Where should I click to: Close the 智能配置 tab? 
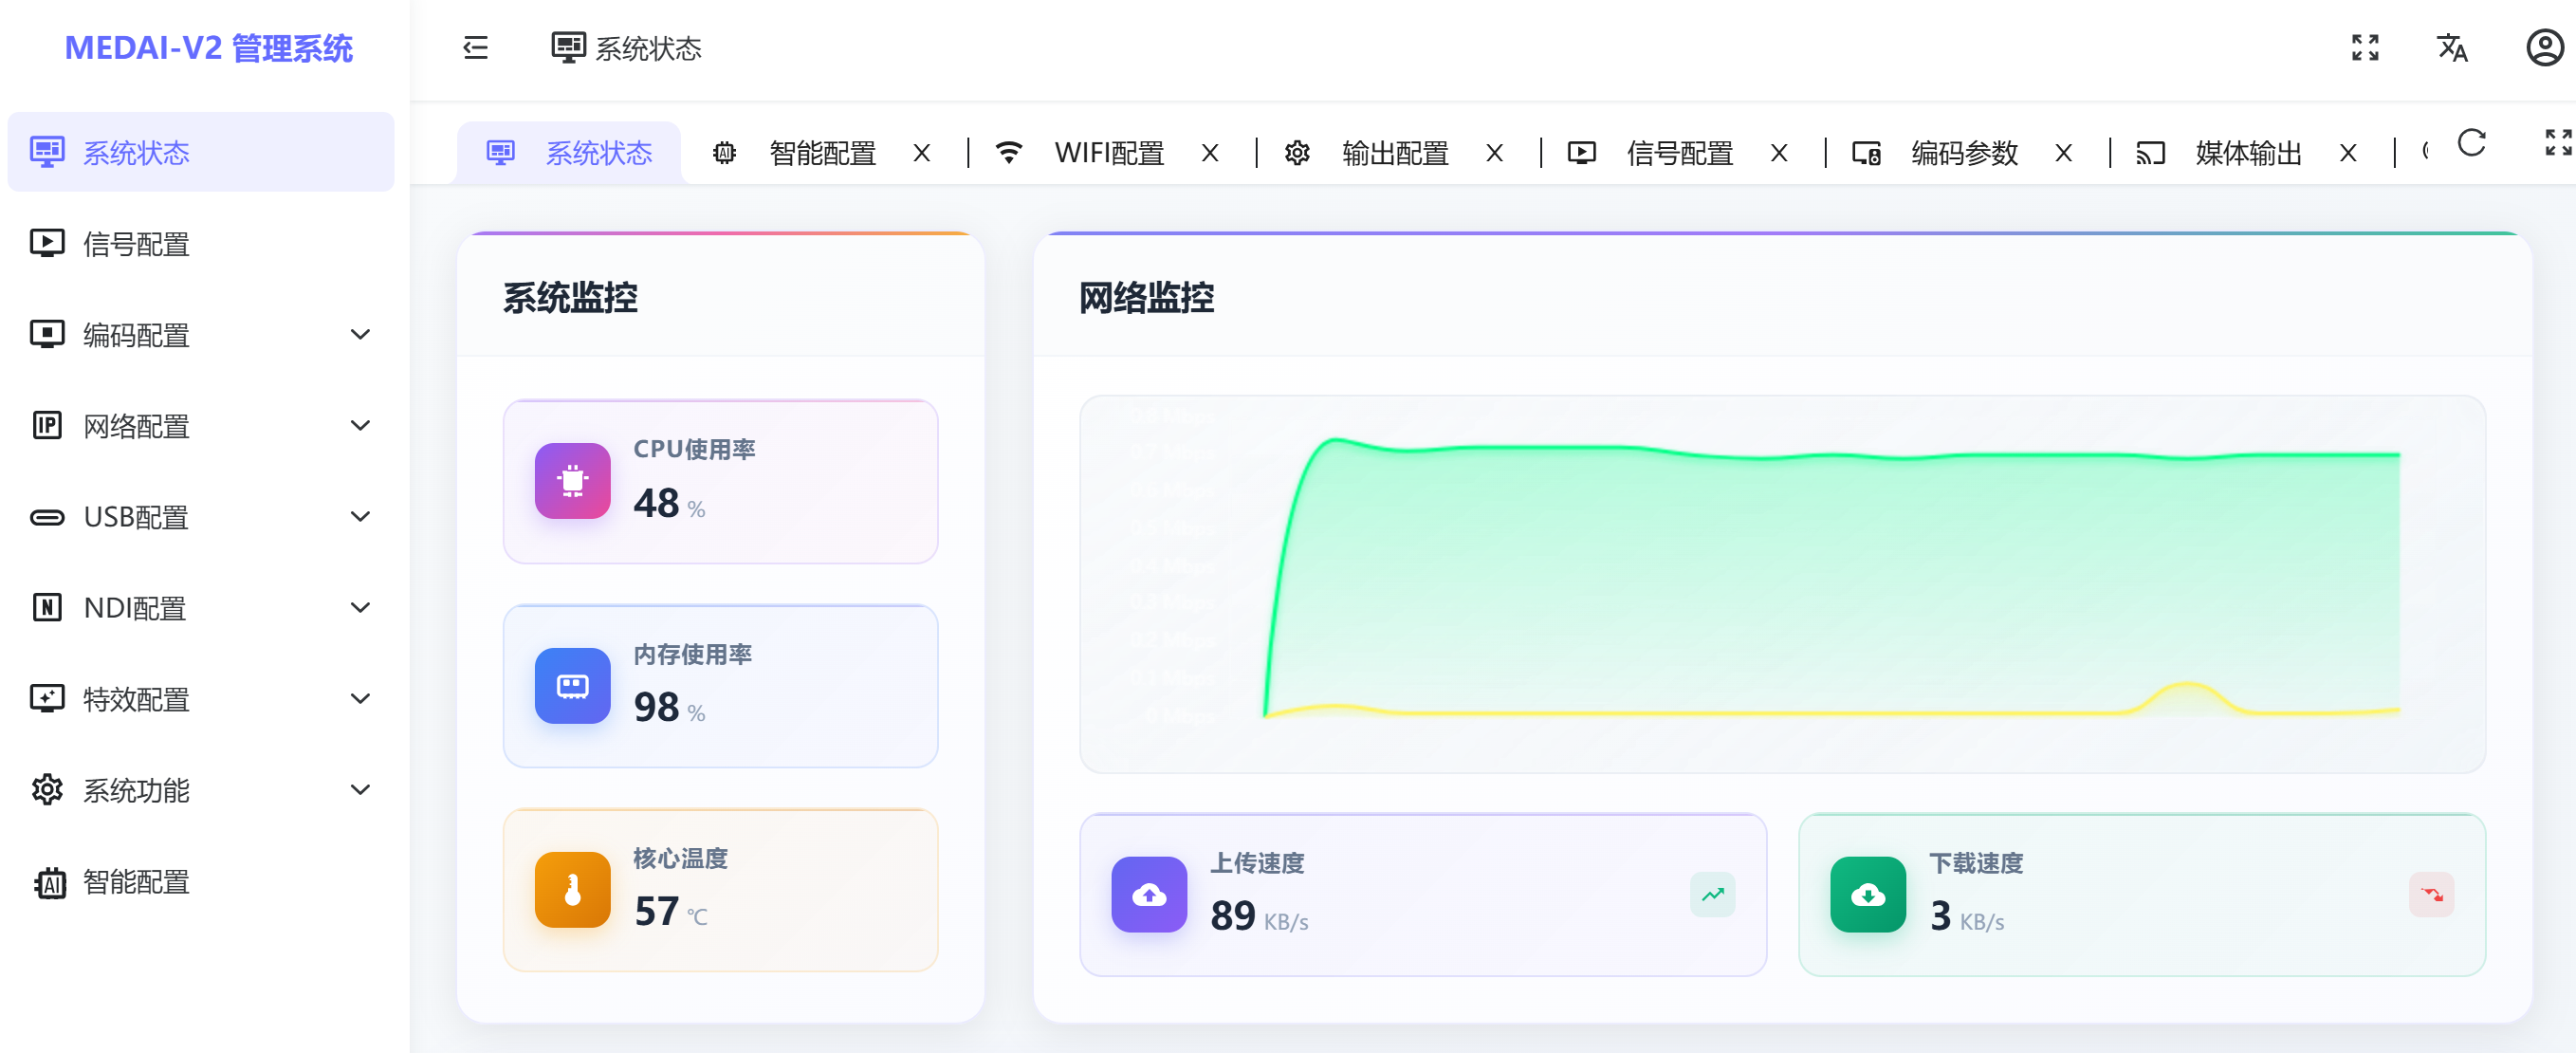click(x=922, y=153)
